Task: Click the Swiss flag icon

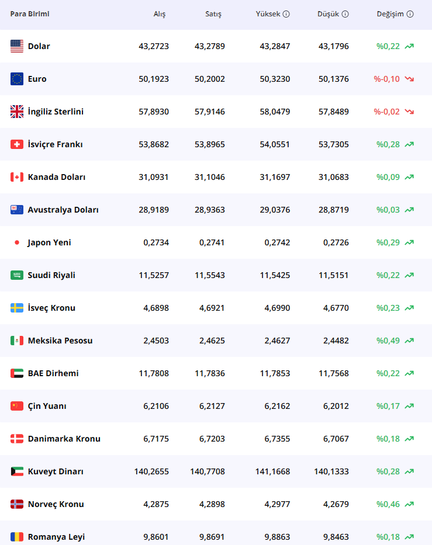Action: coord(17,144)
